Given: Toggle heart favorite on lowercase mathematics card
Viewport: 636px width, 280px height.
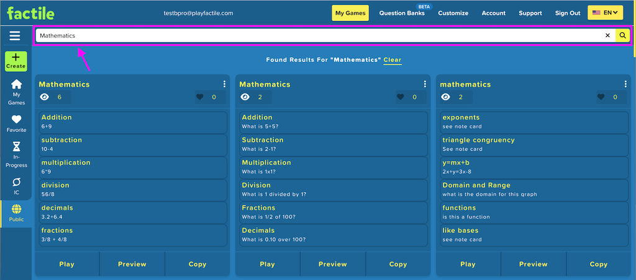Looking at the screenshot, I should [x=601, y=97].
